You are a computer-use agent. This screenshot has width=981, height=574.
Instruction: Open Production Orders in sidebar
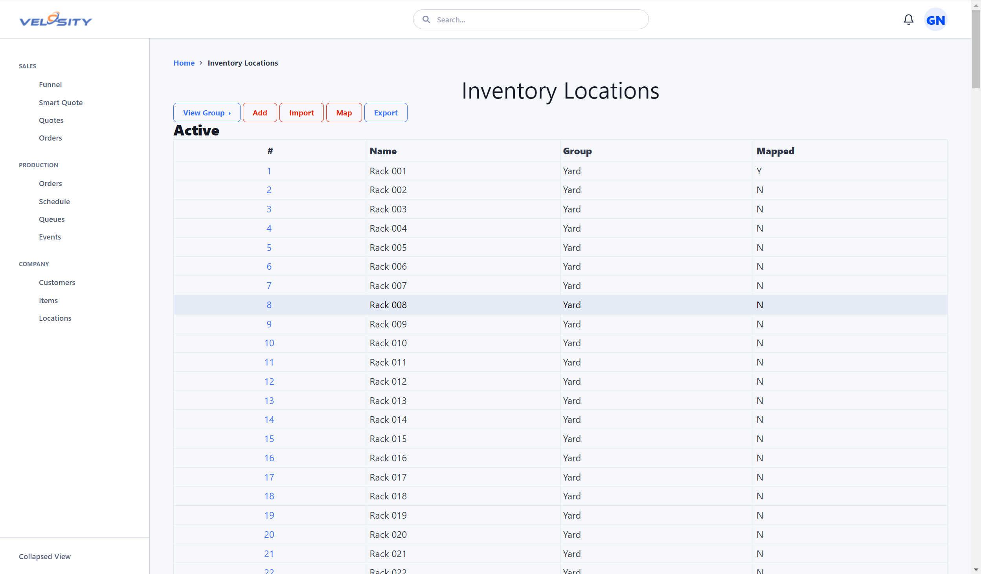(50, 183)
